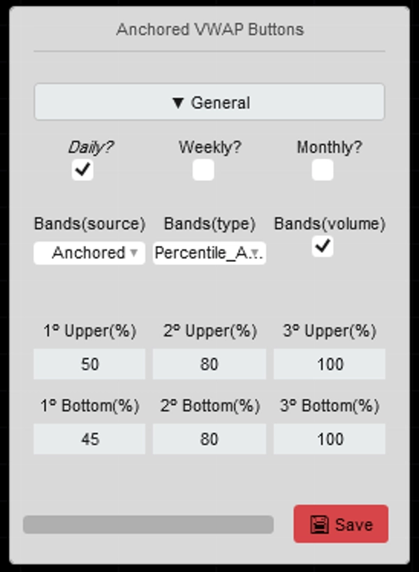Viewport: 419px width, 572px height.
Task: Enable the Monthly option
Action: click(x=321, y=169)
